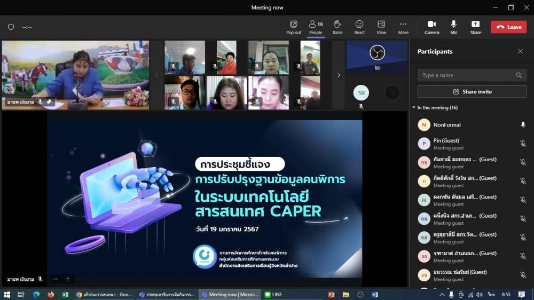Screen dimensions: 534x300
Task: Select NonFormal participant row
Action: click(x=472, y=125)
